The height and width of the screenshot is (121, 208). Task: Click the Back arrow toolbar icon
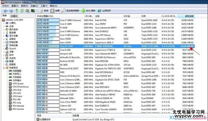(x=5, y=11)
